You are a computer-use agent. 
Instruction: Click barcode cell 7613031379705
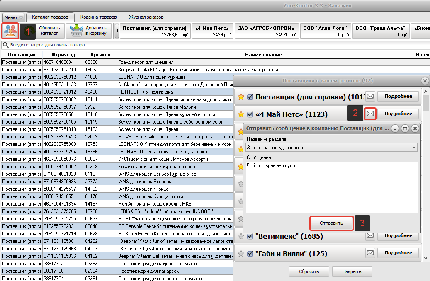coord(63,211)
